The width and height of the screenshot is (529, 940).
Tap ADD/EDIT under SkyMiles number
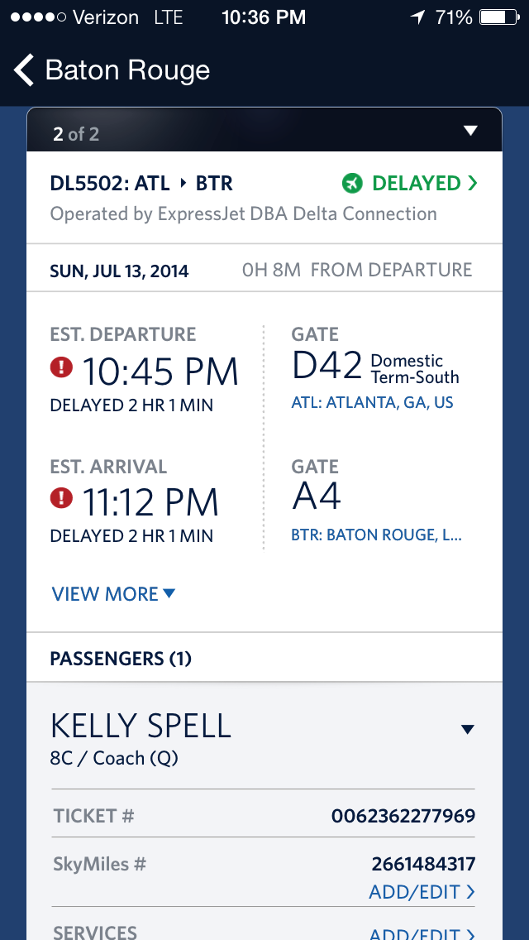coord(422,892)
